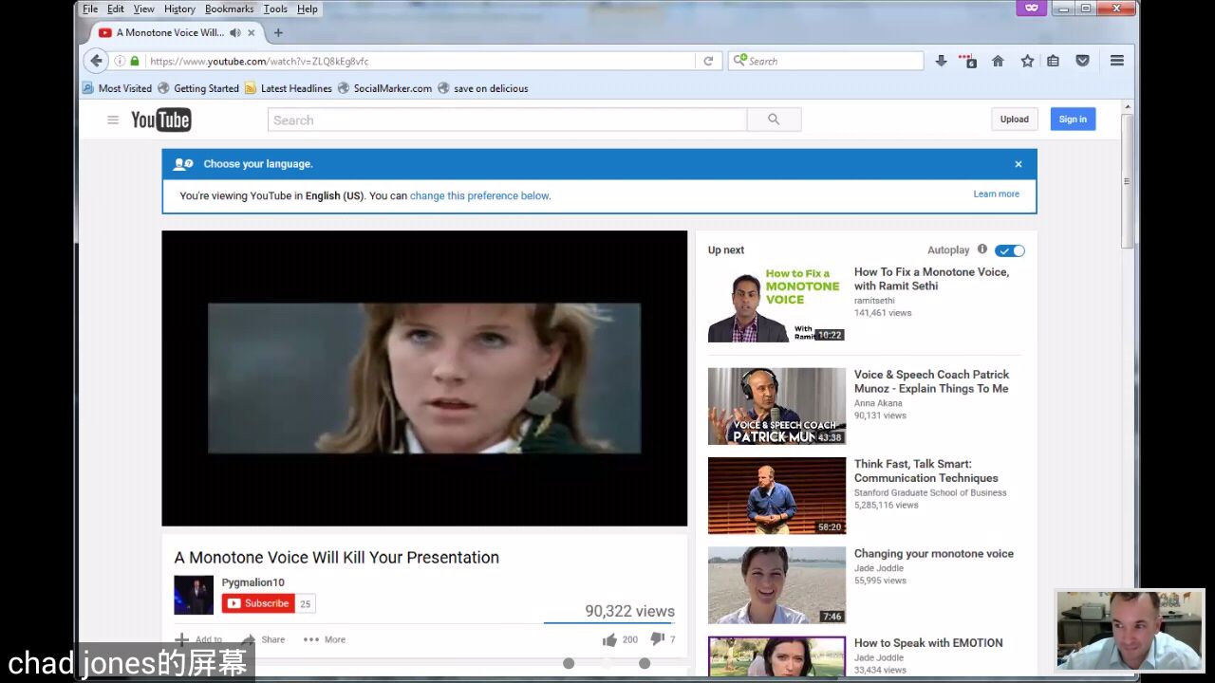The image size is (1215, 683).
Task: Open the Edit menu
Action: click(x=116, y=9)
